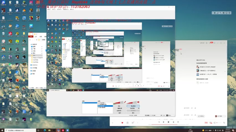Screen dimensions: 236x132
Task: Open the dropdown arrow next to start recording
Action: (x=139, y=108)
